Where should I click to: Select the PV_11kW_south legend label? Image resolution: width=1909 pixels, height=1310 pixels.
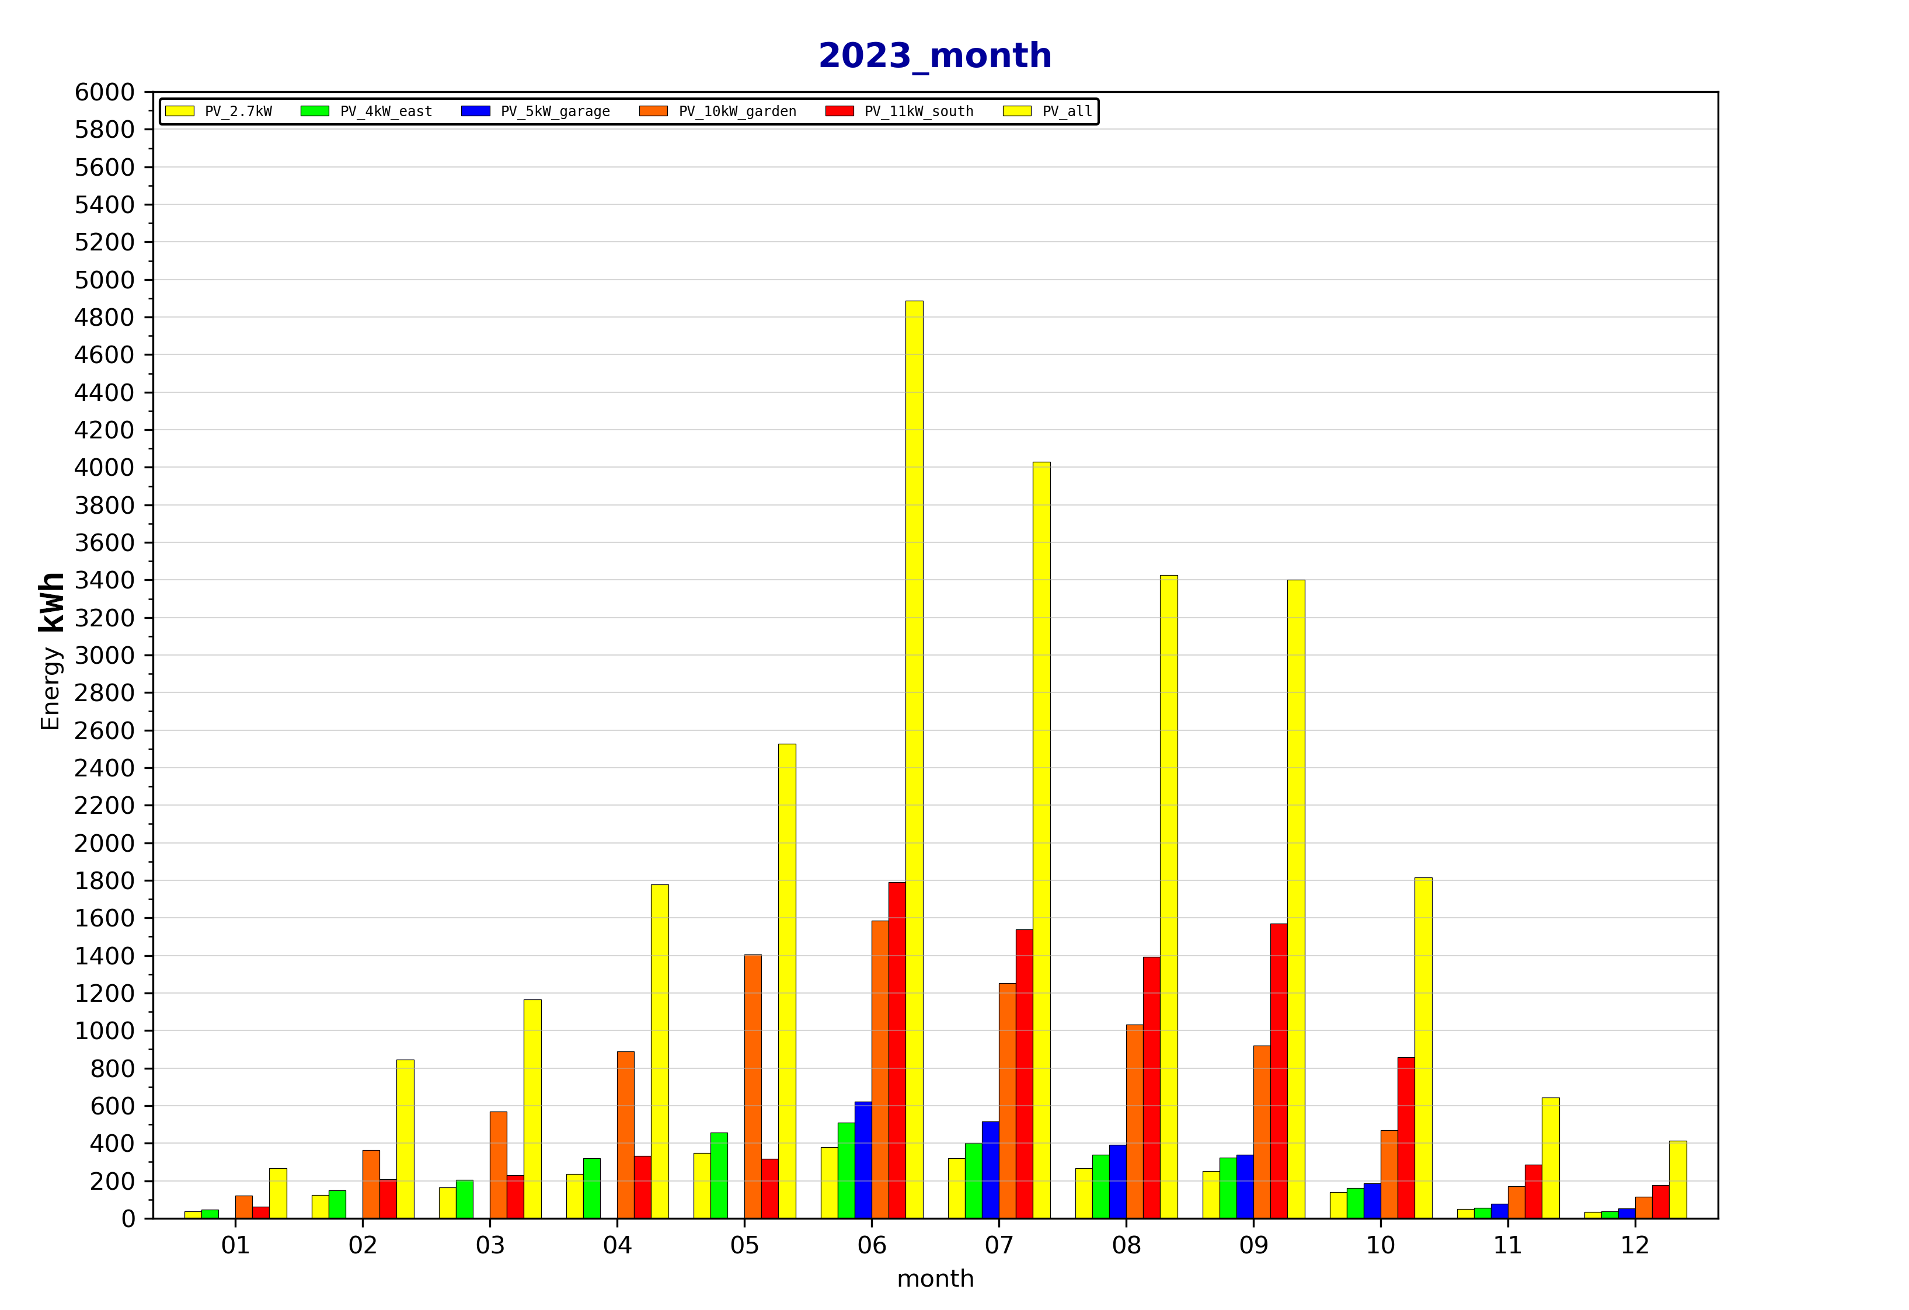pos(918,112)
